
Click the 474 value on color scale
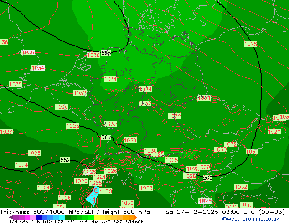point(13,221)
